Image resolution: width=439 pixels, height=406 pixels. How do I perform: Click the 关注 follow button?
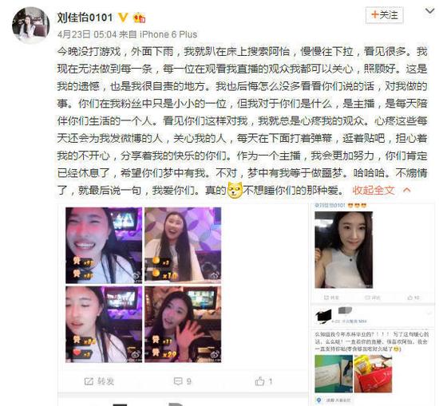coord(384,15)
